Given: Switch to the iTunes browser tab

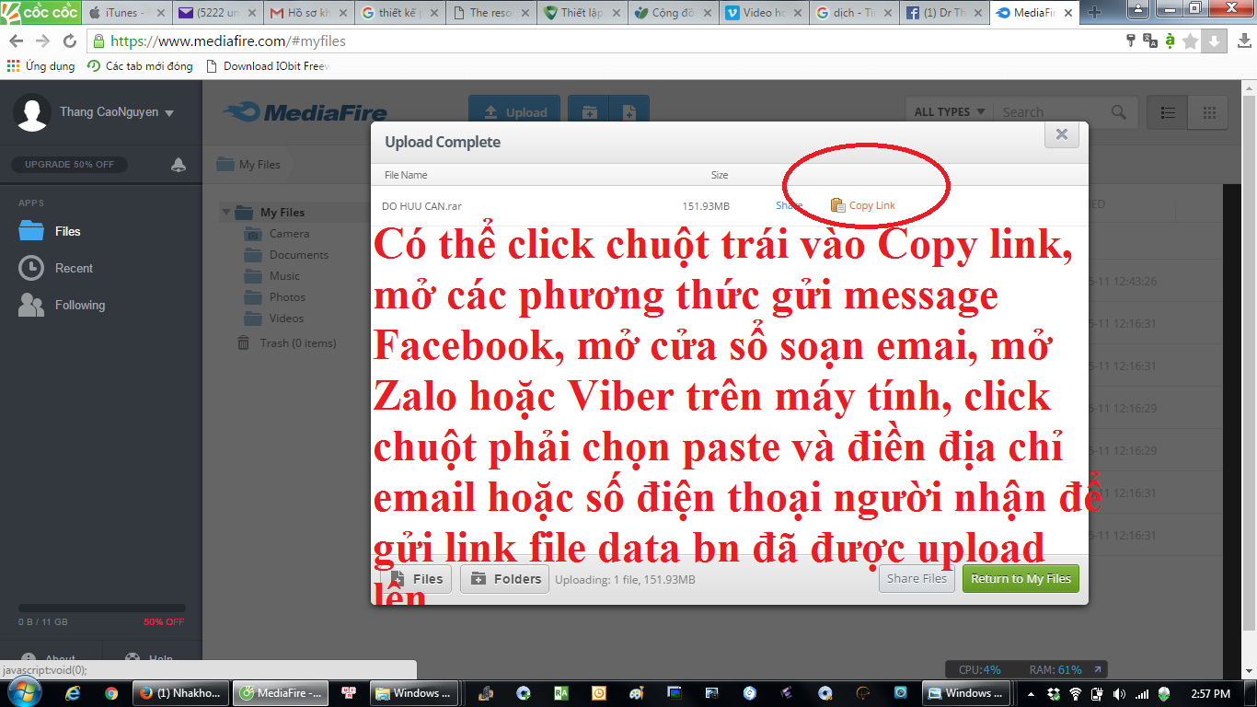Looking at the screenshot, I should tap(125, 13).
